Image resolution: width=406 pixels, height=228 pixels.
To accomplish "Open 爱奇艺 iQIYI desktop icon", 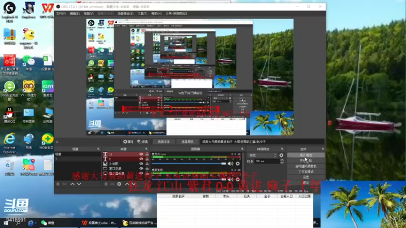I will click(x=47, y=89).
